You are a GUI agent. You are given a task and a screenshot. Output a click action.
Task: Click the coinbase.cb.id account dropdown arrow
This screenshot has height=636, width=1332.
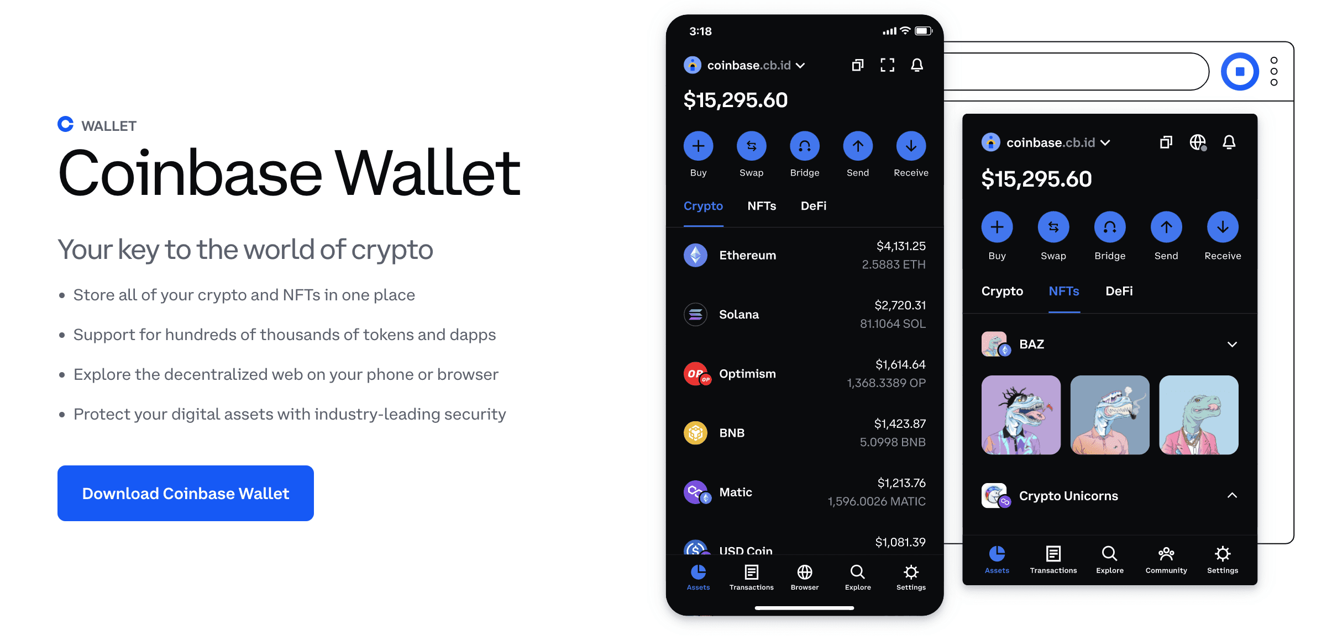pyautogui.click(x=813, y=65)
